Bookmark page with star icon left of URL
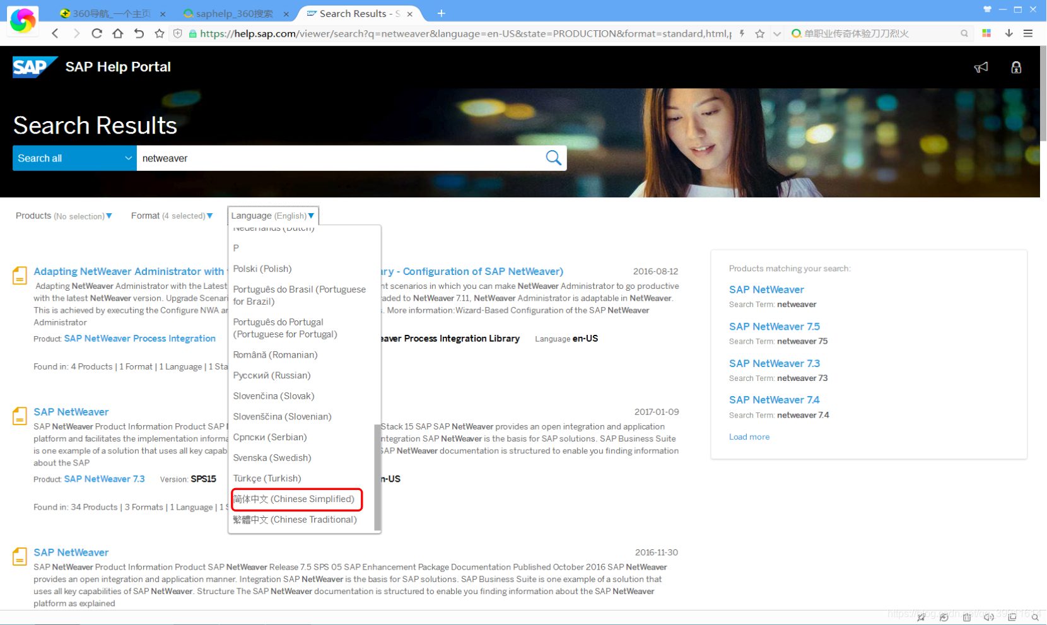This screenshot has width=1047, height=625. tap(160, 33)
